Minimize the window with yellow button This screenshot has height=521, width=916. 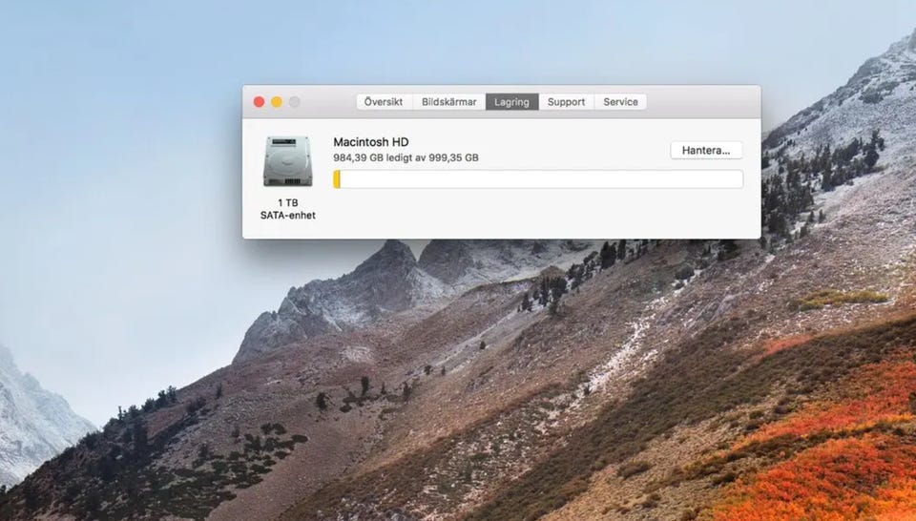(x=277, y=102)
